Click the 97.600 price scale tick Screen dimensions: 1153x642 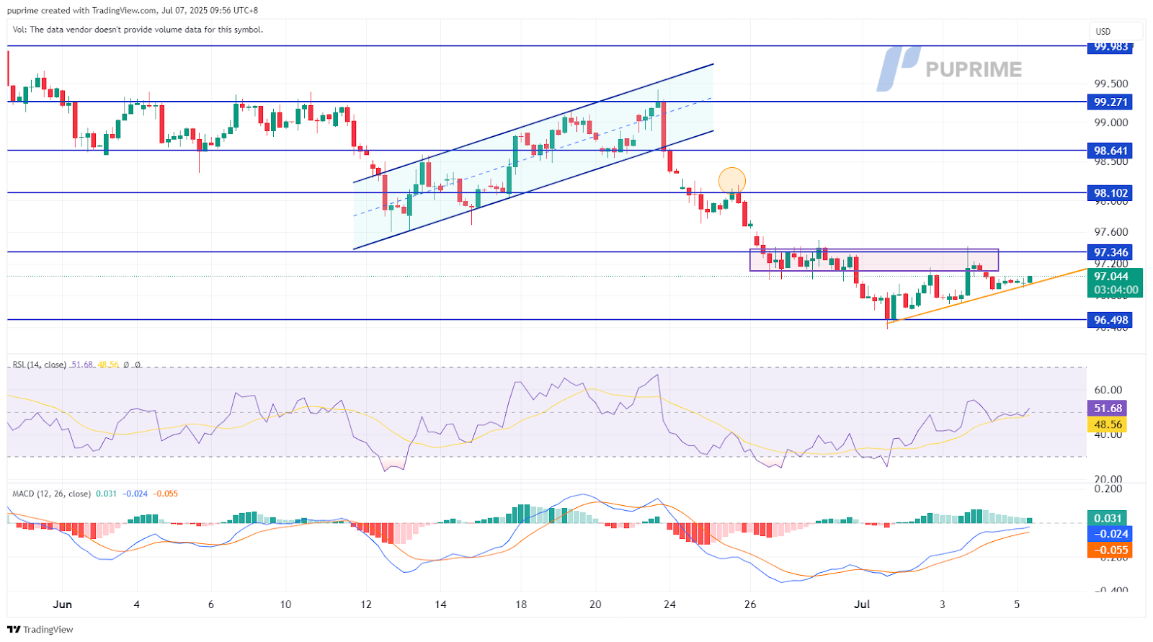(x=1110, y=232)
